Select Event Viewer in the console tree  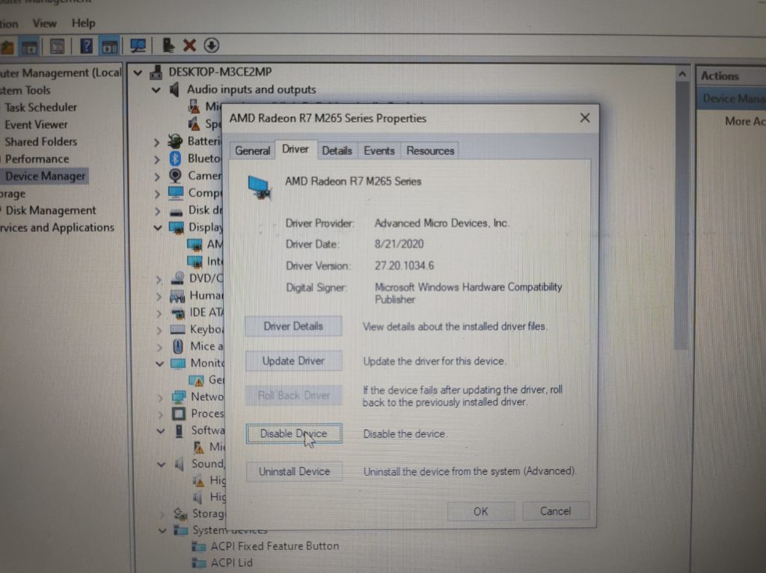(36, 125)
